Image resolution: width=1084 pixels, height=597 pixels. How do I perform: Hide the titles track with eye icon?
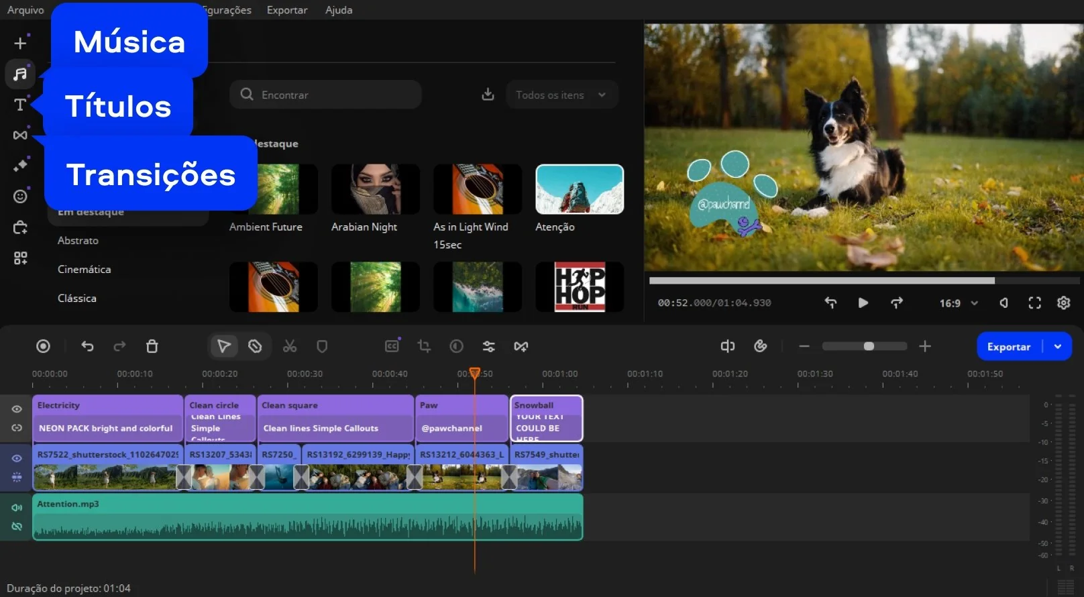point(17,409)
